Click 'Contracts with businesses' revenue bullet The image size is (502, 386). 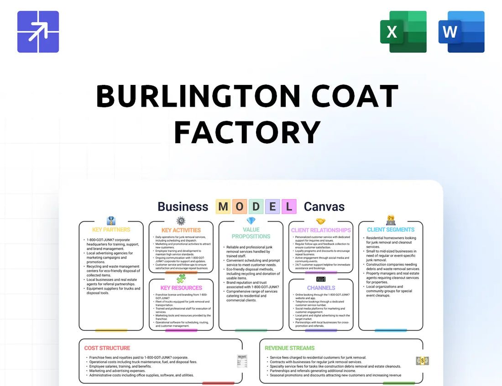[314, 362]
